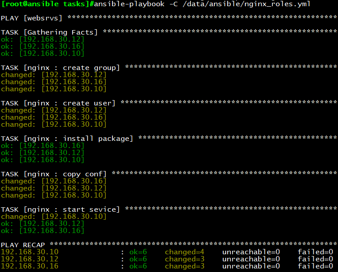Click the TASK nginx install package header
This screenshot has width=338, height=272.
(x=67, y=139)
